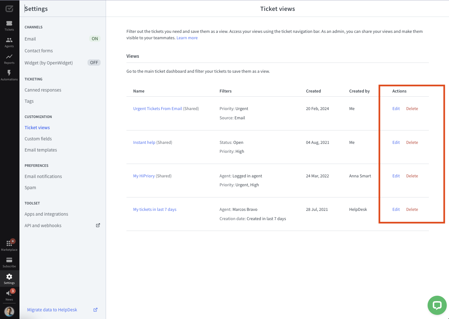Click the Actions column header
Image resolution: width=449 pixels, height=319 pixels.
399,91
